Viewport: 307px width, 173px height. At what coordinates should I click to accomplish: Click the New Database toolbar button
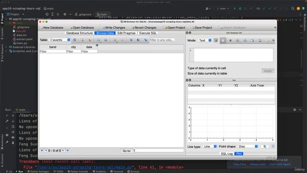coord(52,28)
